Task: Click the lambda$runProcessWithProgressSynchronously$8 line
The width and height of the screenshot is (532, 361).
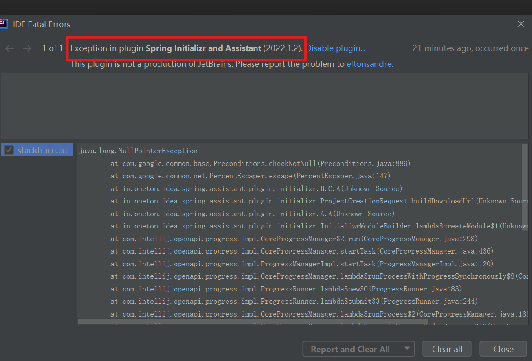Action: click(x=319, y=276)
